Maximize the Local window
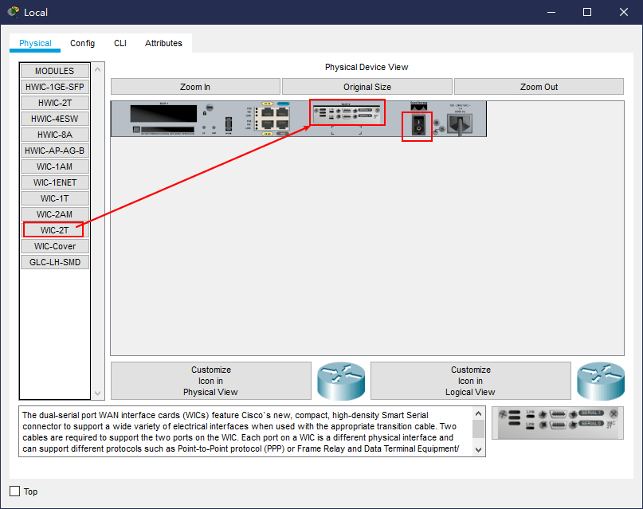 point(587,12)
